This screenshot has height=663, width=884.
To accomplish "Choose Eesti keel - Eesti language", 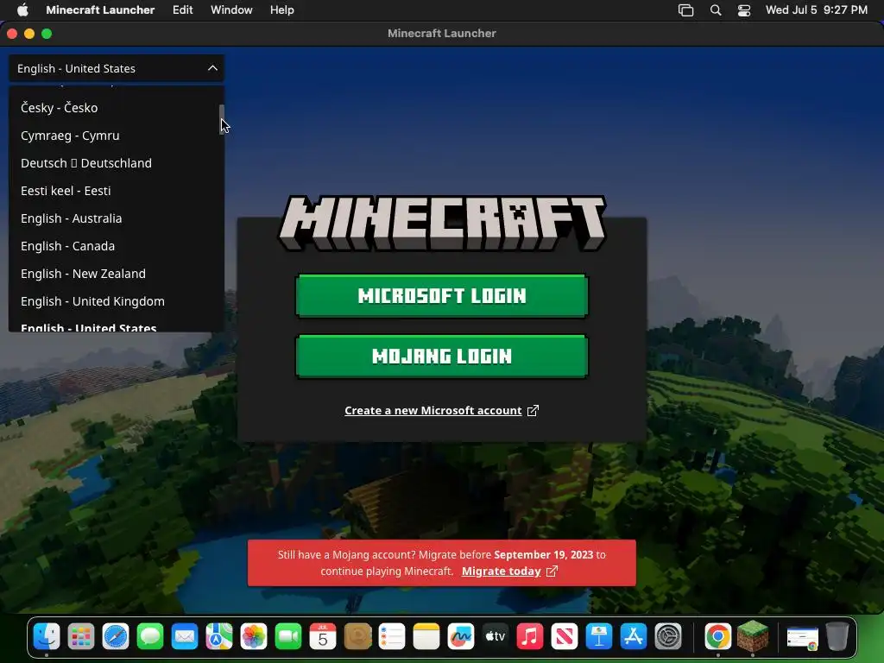I will pos(114,191).
